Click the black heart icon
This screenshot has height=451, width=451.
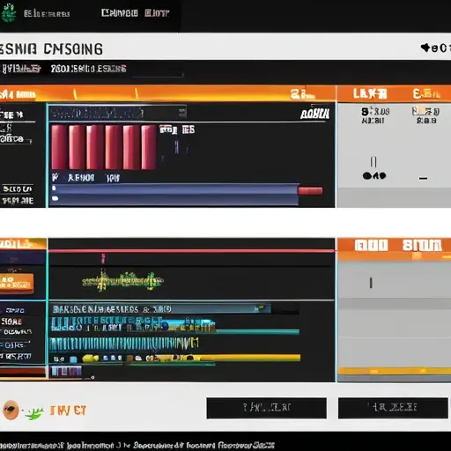[425, 48]
